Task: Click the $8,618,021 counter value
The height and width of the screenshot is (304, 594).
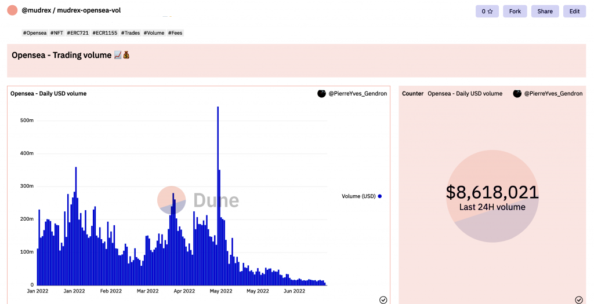Action: point(492,192)
